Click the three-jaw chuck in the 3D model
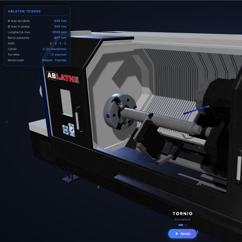242x242 pixels. pos(120,111)
